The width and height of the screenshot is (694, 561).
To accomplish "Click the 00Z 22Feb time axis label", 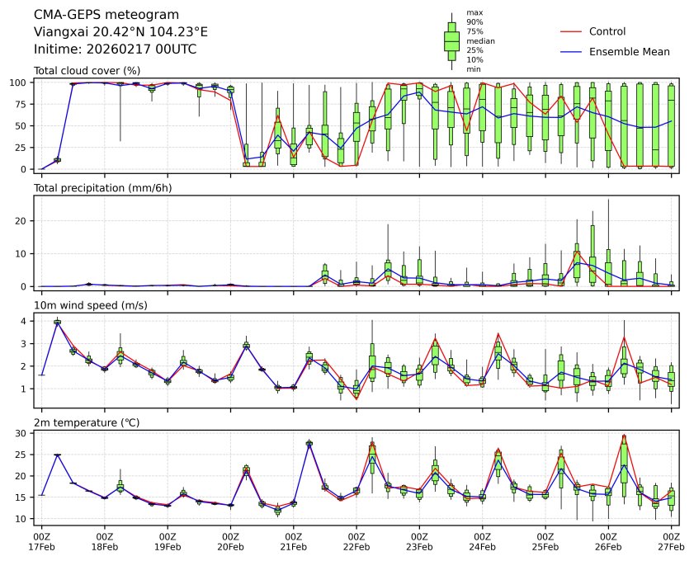I will [x=356, y=541].
